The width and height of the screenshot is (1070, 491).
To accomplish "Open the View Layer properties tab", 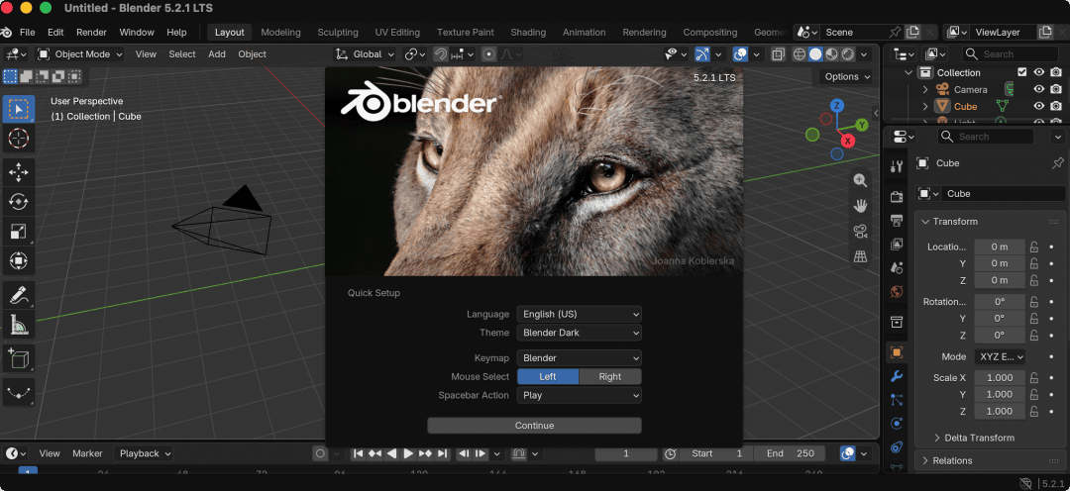I will coord(897,245).
